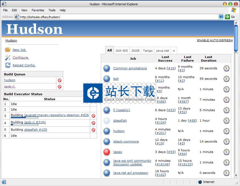The height and width of the screenshot is (186, 240).
Task: Add a new view with plus tab
Action: pos(174,51)
